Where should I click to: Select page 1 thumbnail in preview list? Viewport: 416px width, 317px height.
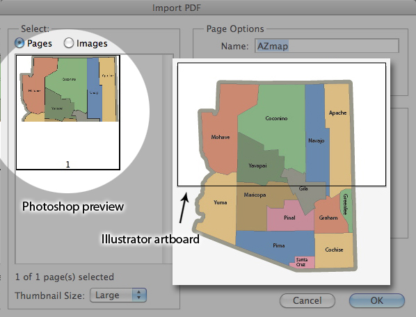[68, 113]
